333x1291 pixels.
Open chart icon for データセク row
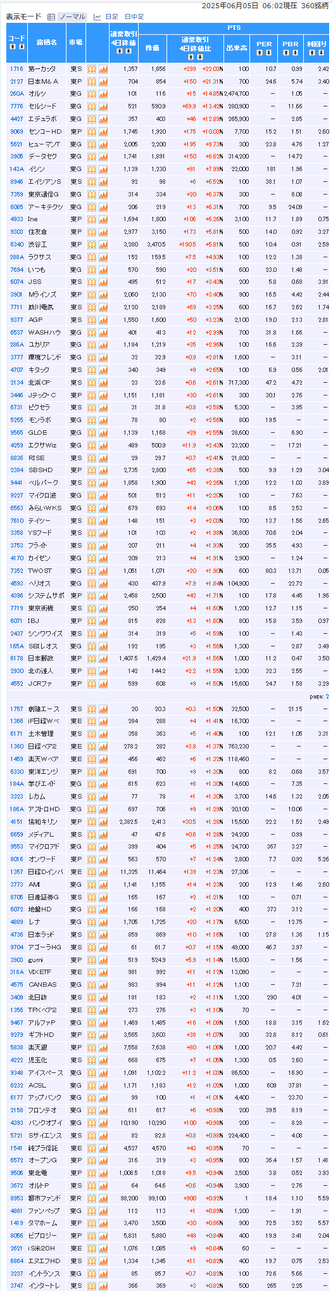tap(103, 157)
